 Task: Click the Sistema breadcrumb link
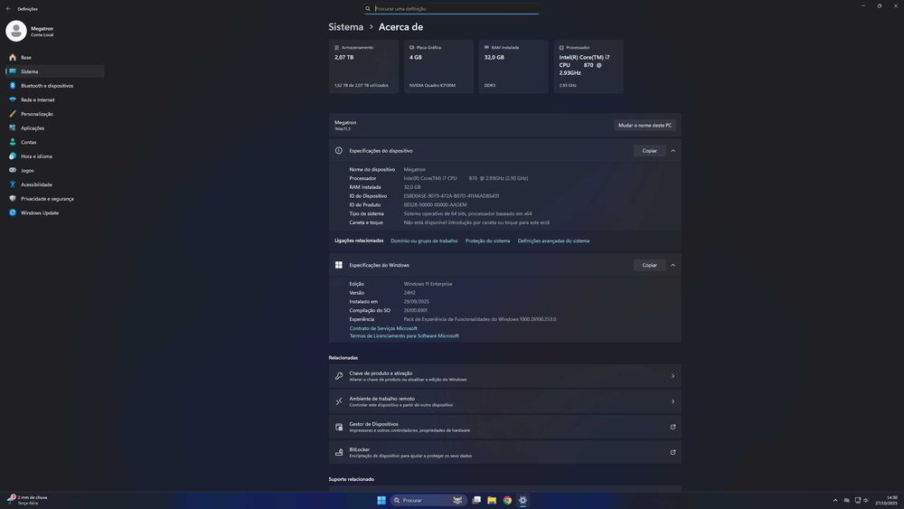point(346,27)
